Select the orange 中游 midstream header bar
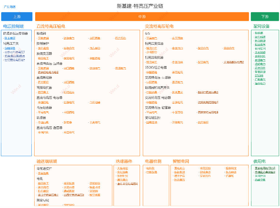 (x=142, y=16)
